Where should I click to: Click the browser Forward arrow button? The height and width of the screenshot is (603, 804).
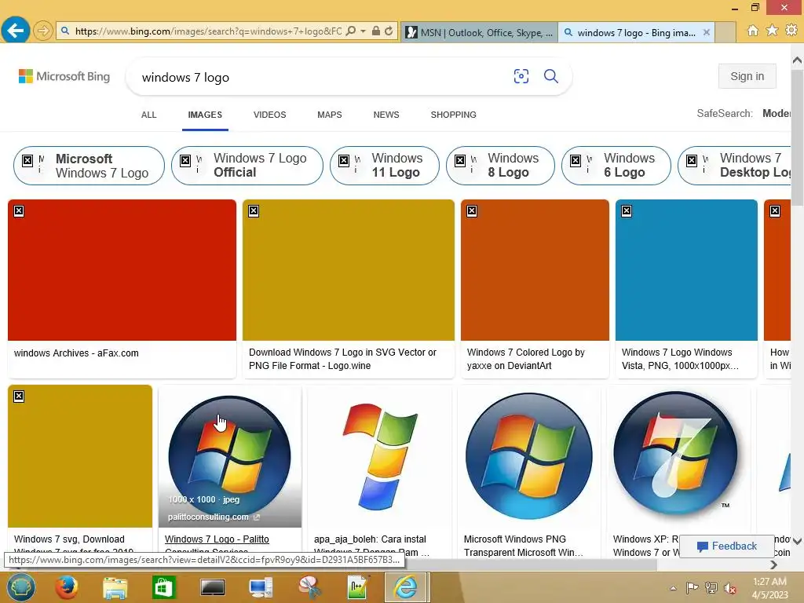tap(43, 31)
